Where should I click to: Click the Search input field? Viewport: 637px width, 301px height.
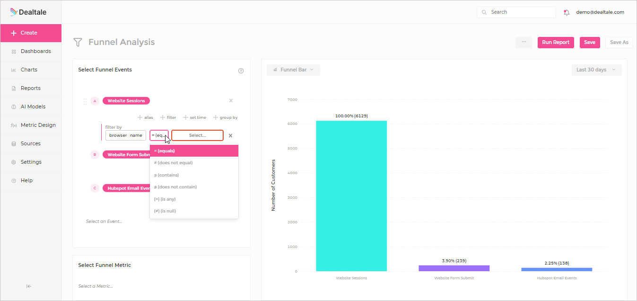coord(516,12)
